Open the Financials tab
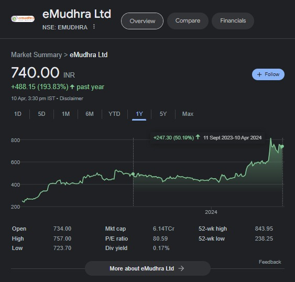The height and width of the screenshot is (282, 295). 233,21
